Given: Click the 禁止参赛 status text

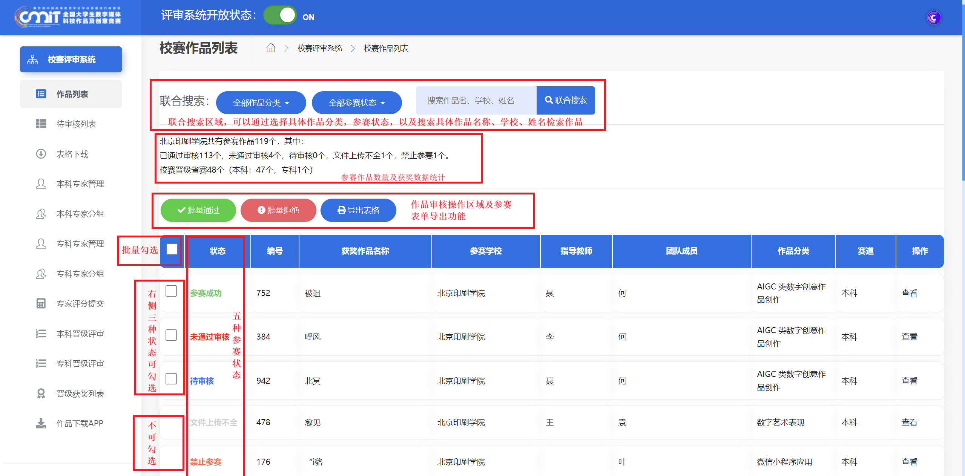Looking at the screenshot, I should pyautogui.click(x=206, y=462).
